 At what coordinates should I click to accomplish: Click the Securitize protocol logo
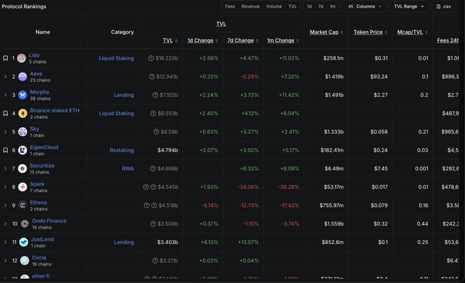pyautogui.click(x=23, y=168)
